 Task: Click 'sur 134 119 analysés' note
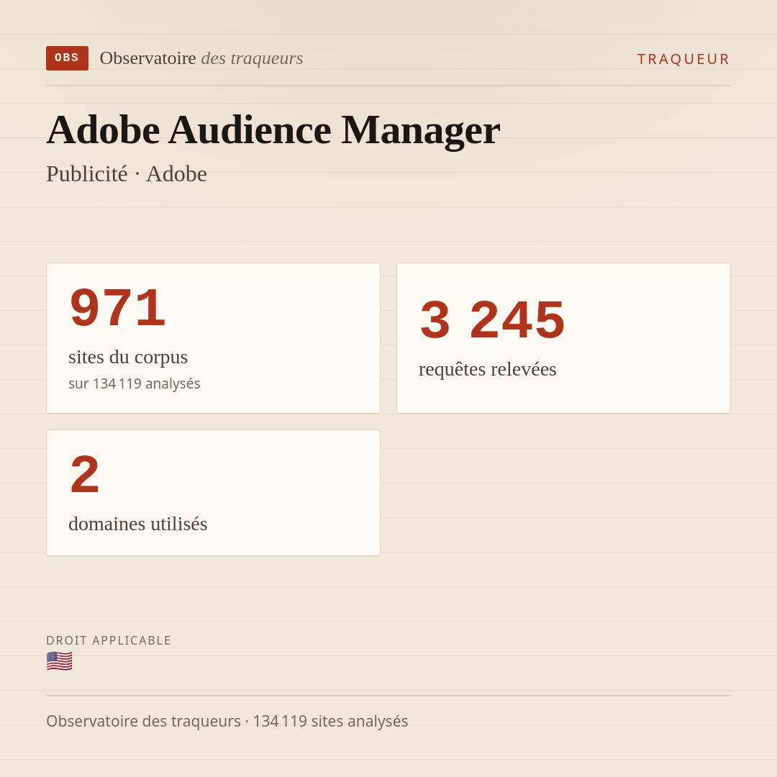[135, 383]
